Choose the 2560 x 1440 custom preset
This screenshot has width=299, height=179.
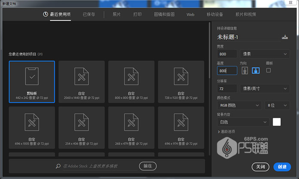[x=82, y=82]
